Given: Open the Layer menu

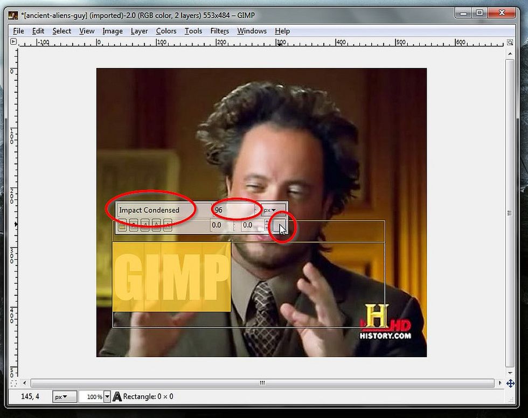Looking at the screenshot, I should [x=139, y=31].
